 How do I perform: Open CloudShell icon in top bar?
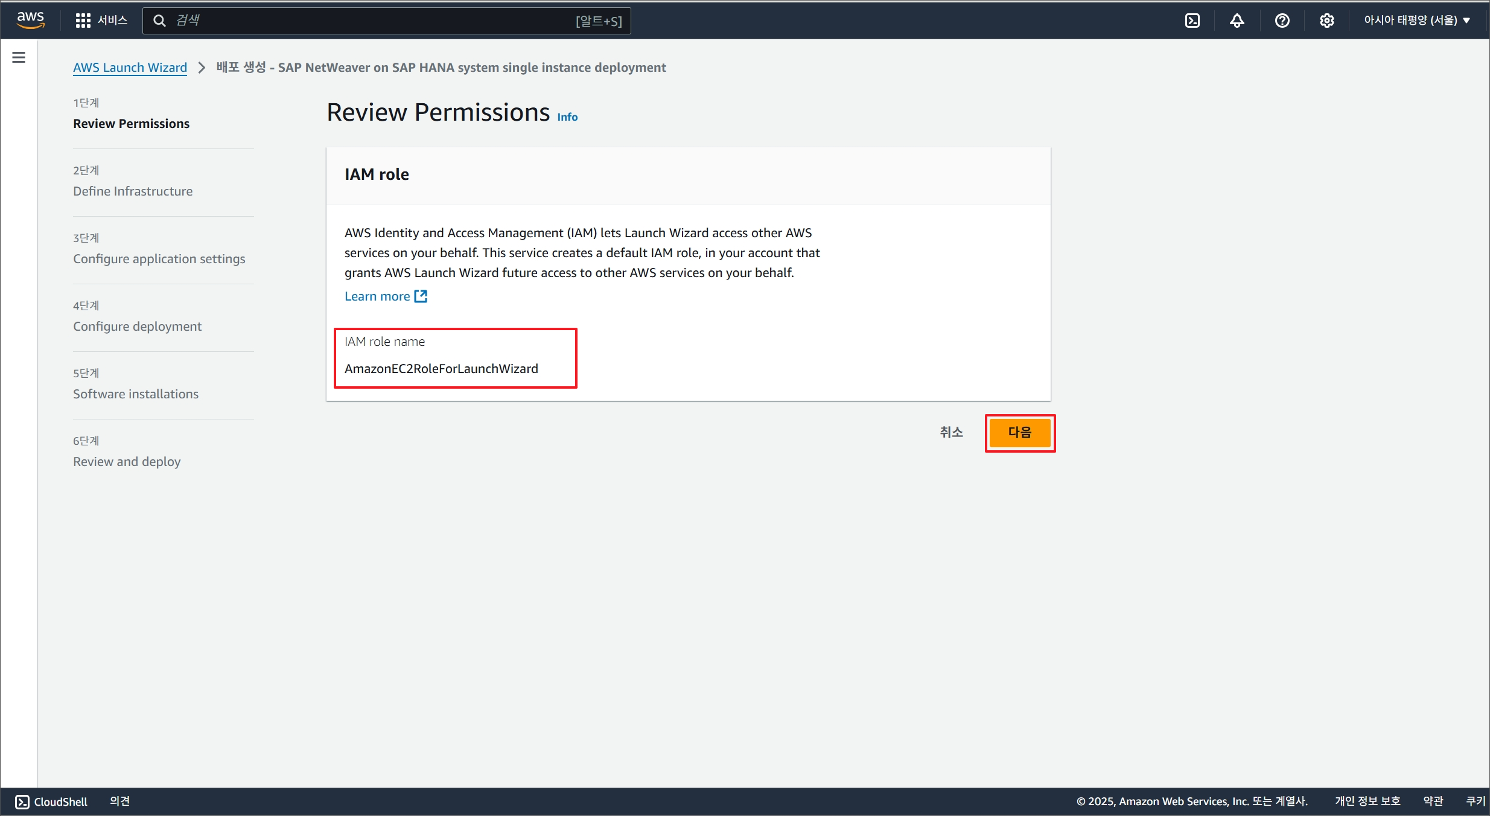click(x=1192, y=21)
